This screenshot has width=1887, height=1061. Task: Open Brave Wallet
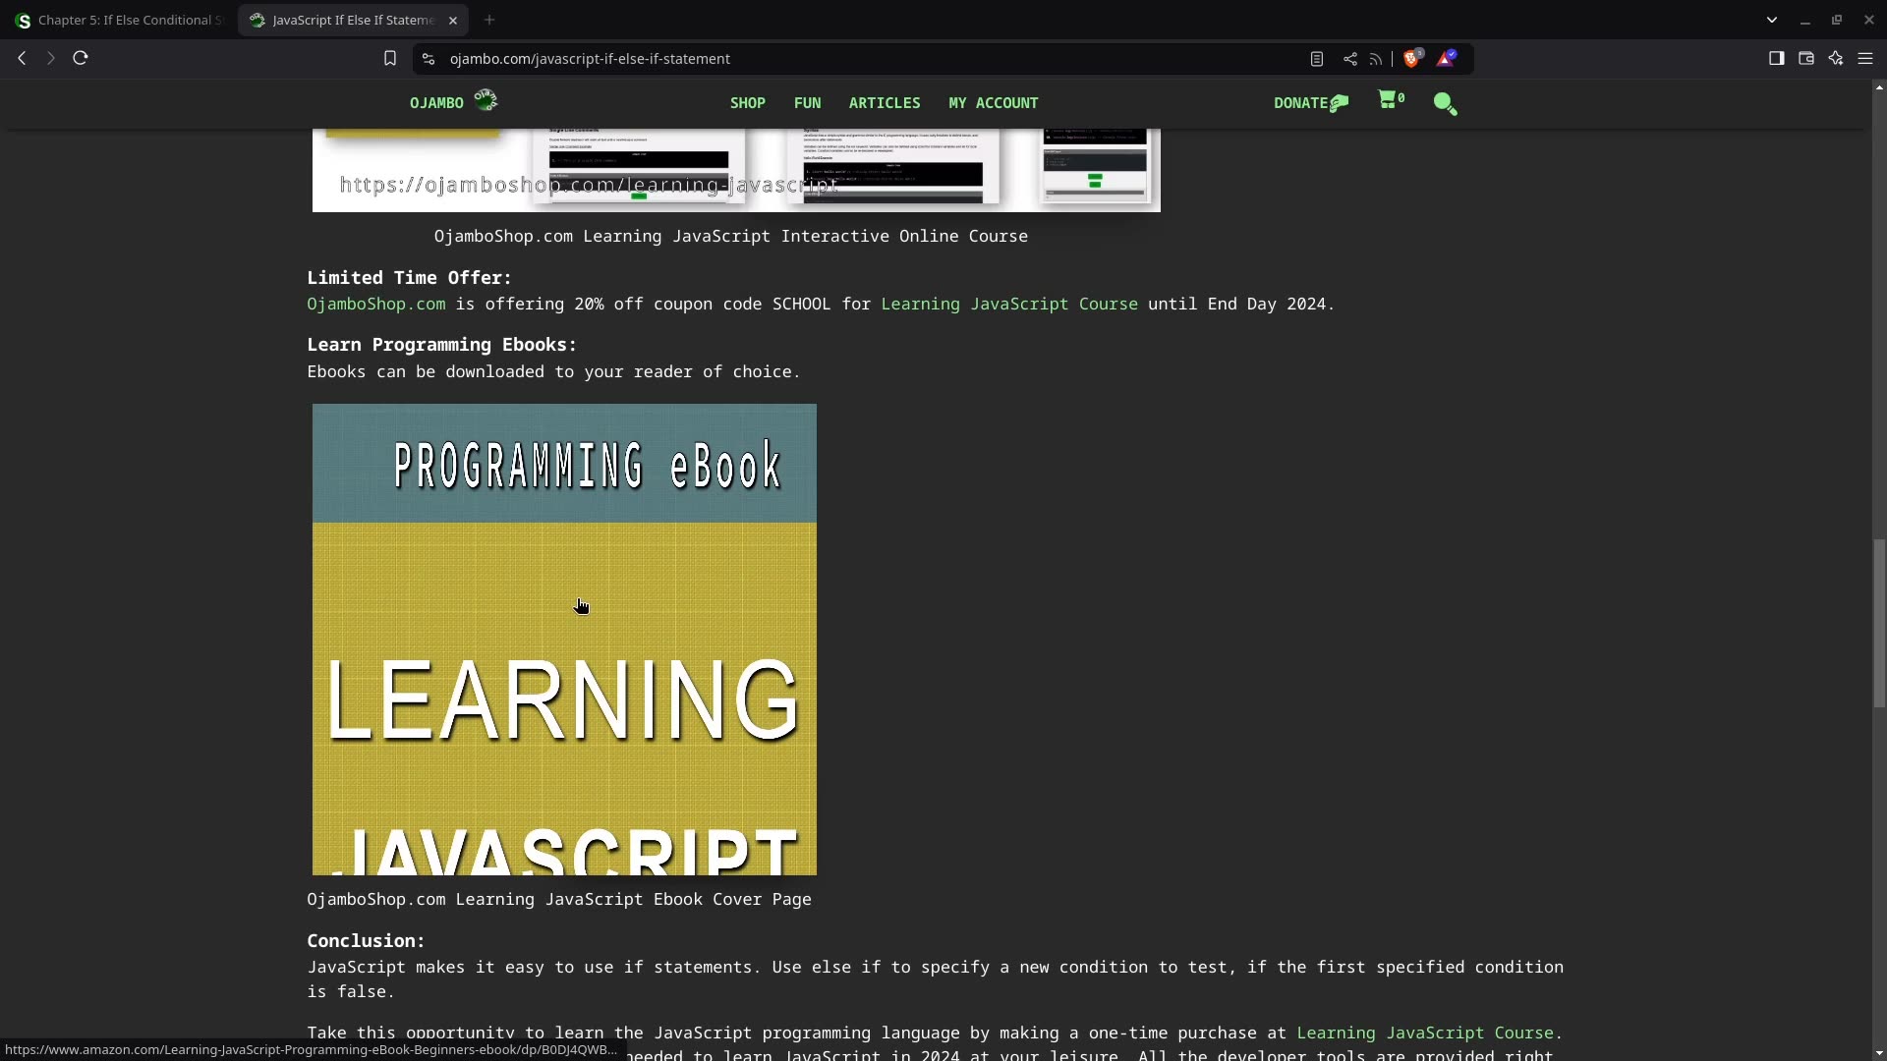[x=1805, y=59]
